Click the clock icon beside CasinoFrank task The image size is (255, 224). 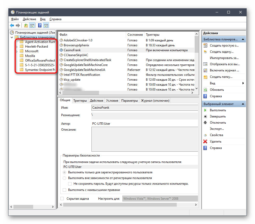(61, 50)
